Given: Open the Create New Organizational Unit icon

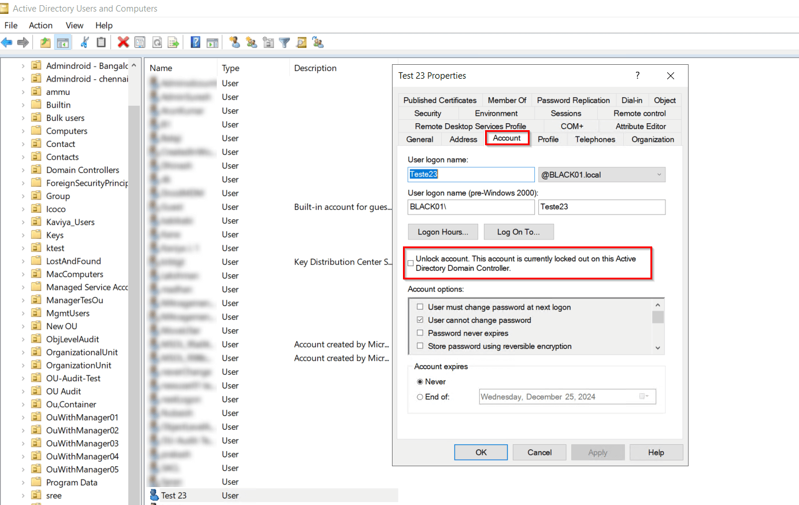Looking at the screenshot, I should tap(267, 42).
